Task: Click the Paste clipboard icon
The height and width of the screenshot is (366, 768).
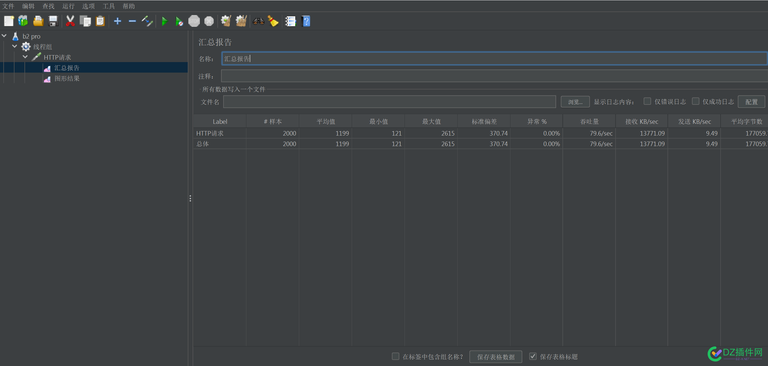Action: pyautogui.click(x=100, y=21)
